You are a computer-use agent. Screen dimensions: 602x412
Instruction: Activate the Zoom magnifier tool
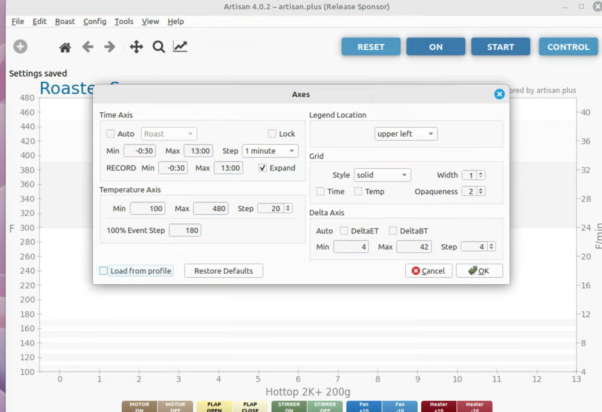click(158, 47)
